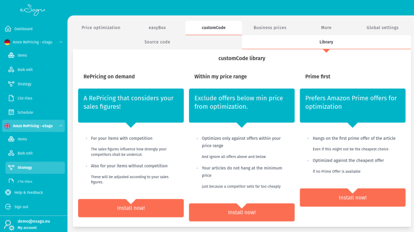Click the German flag icon

[x=7, y=42]
